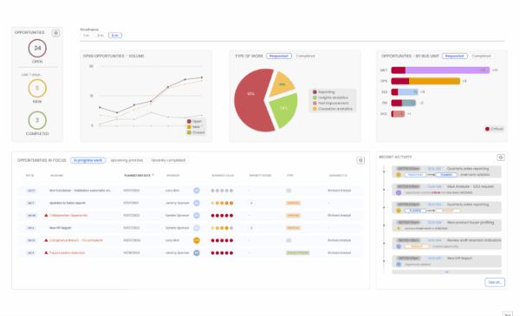Click user avatar on New product buyer profiling activity
Viewport: 520px width, 316px height.
point(399,229)
